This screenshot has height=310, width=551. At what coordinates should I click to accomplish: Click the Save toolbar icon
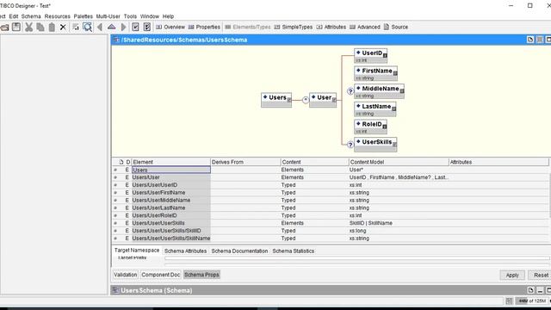click(16, 27)
